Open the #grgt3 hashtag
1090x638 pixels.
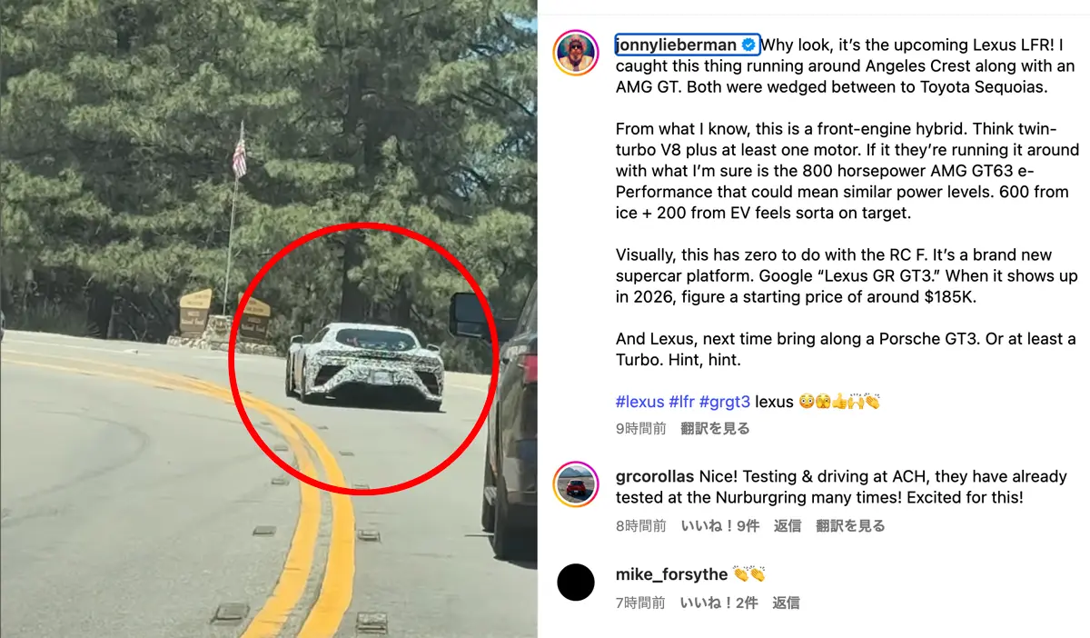tap(725, 402)
